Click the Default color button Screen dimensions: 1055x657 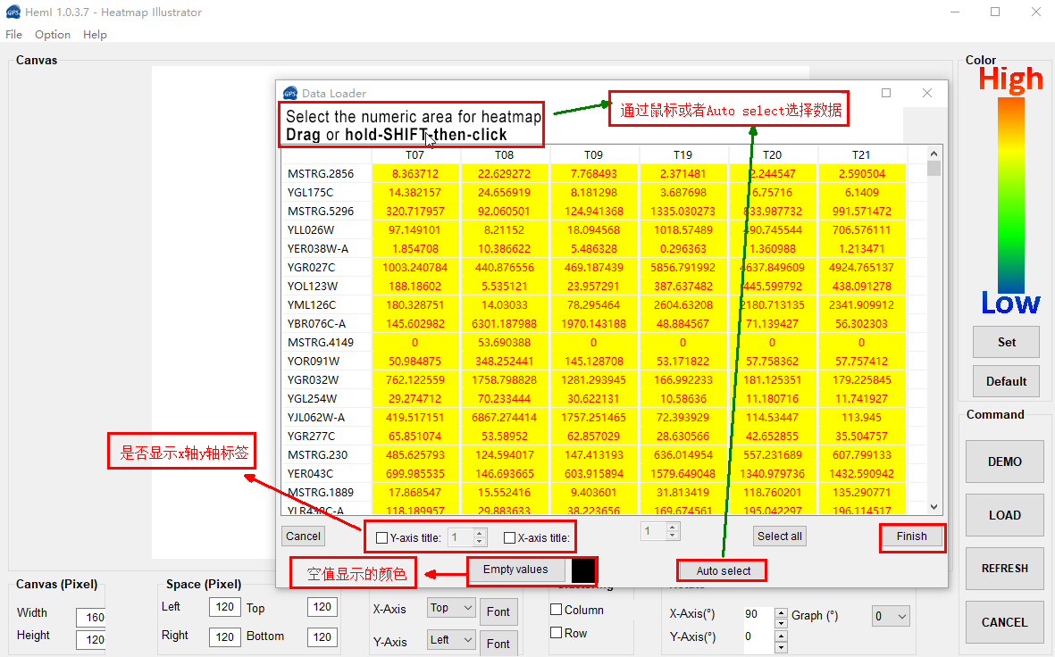[x=1007, y=381]
